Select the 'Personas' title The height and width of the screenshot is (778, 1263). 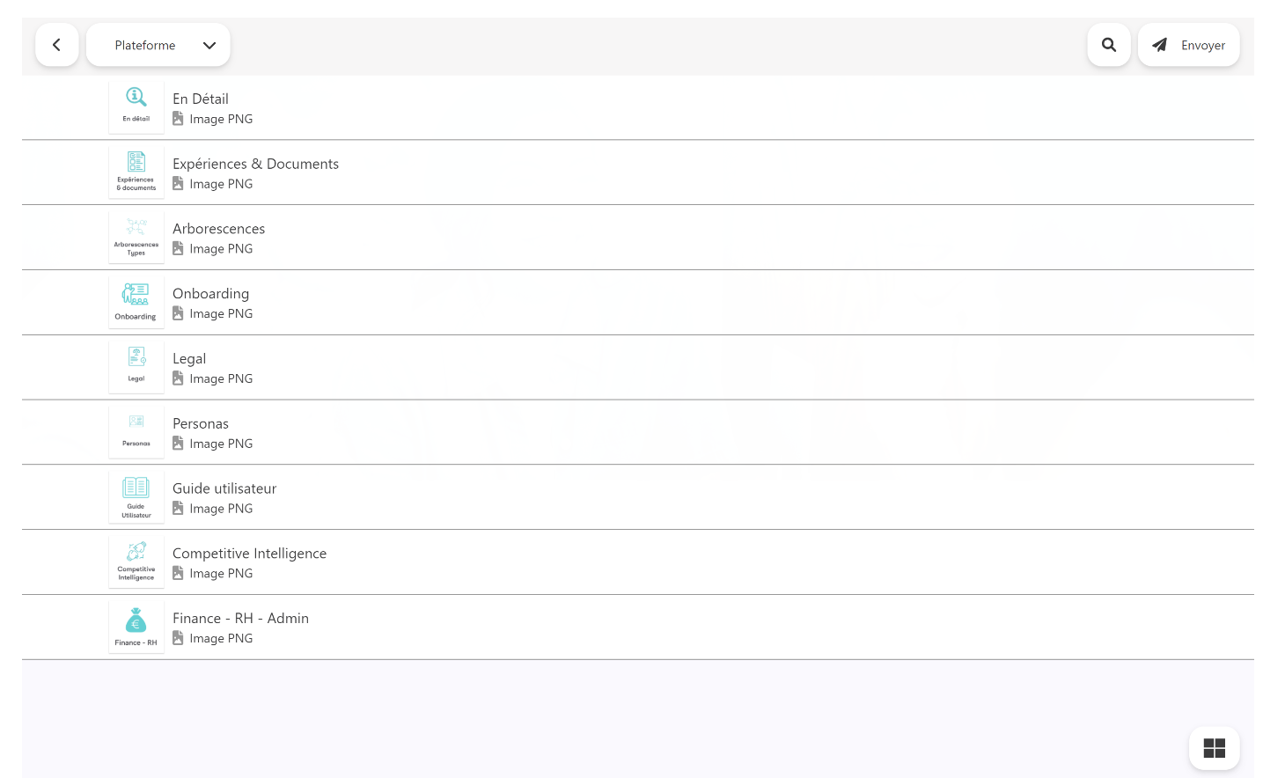[x=201, y=423]
